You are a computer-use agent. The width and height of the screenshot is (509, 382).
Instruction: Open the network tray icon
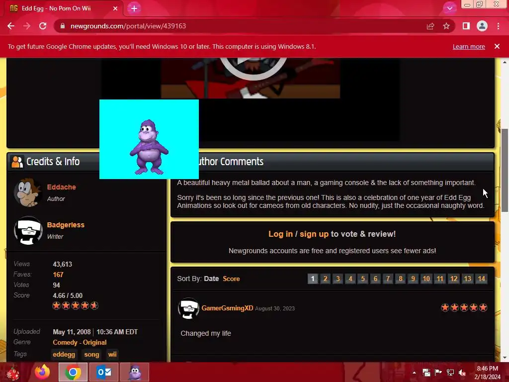pyautogui.click(x=450, y=373)
